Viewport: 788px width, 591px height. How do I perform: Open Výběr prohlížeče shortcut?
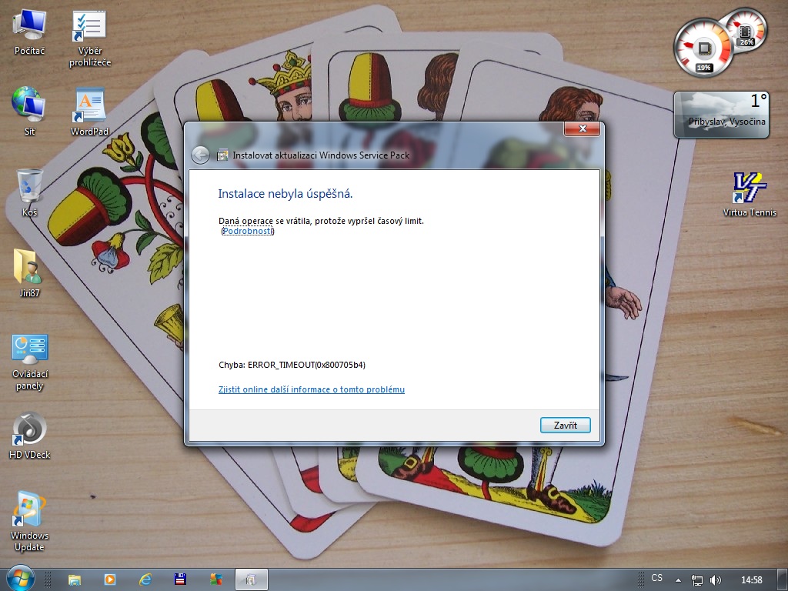89,38
